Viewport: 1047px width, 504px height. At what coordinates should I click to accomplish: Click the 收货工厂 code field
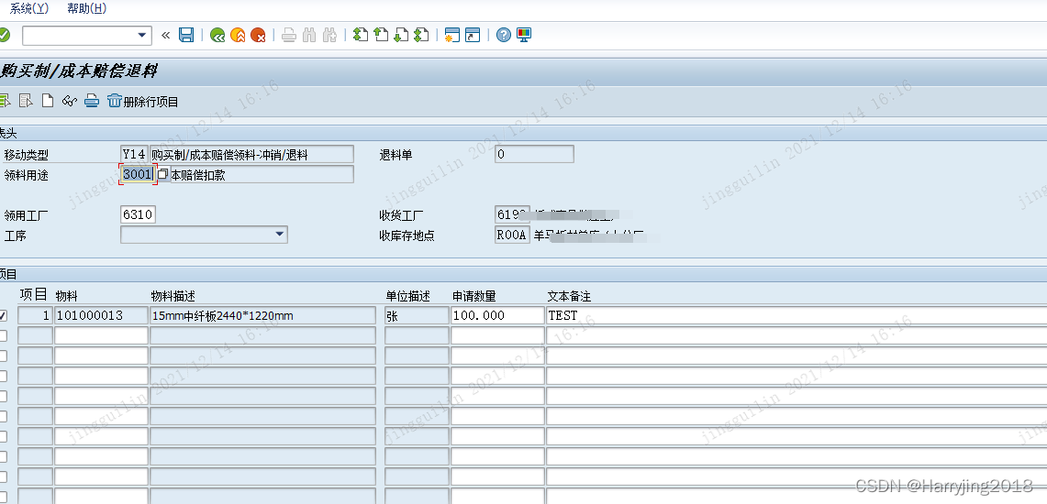tap(512, 214)
